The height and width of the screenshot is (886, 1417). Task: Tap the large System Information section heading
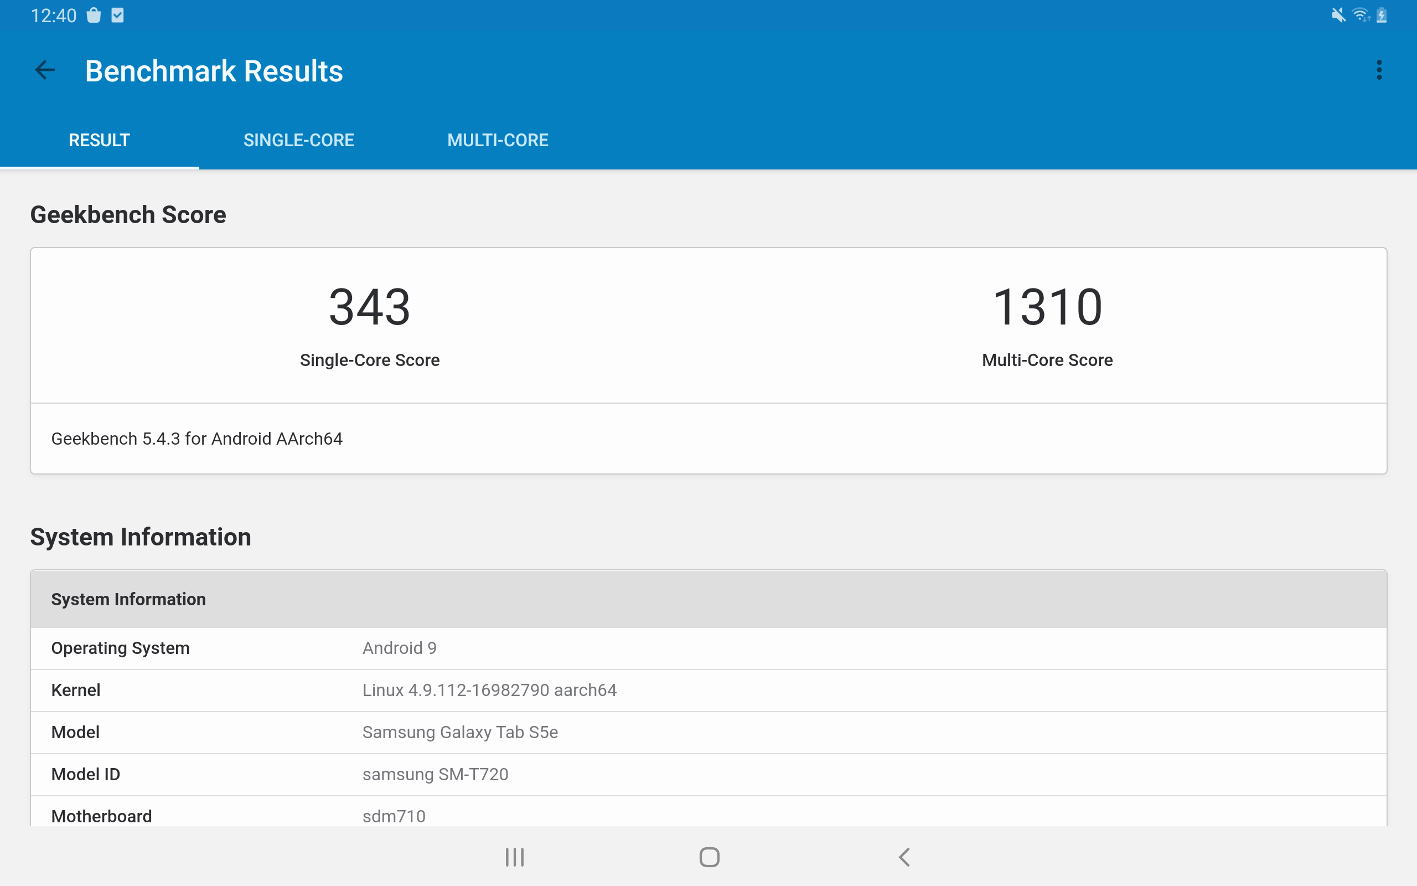click(x=141, y=537)
